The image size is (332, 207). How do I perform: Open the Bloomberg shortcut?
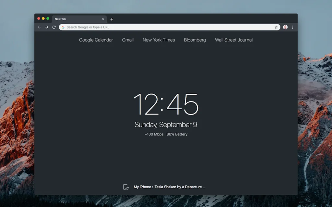195,40
